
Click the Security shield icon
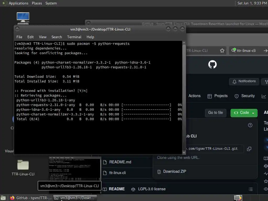236,96
